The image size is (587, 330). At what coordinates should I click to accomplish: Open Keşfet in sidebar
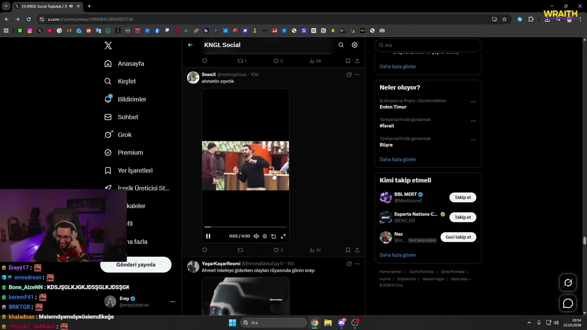coord(120,81)
